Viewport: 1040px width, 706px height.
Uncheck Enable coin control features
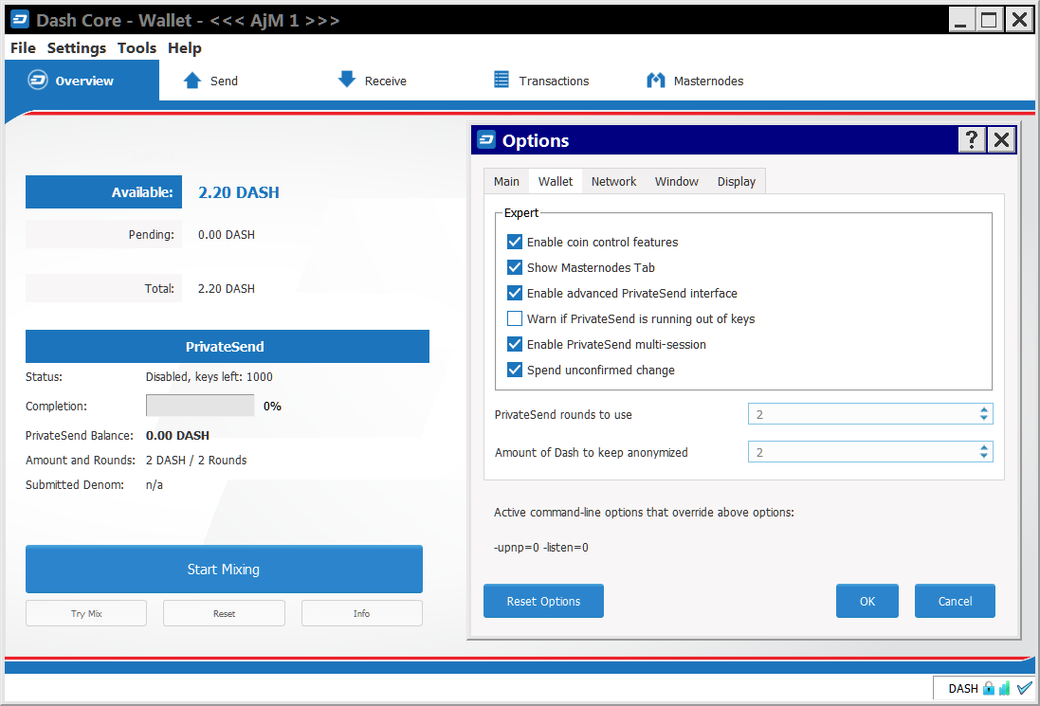[515, 242]
